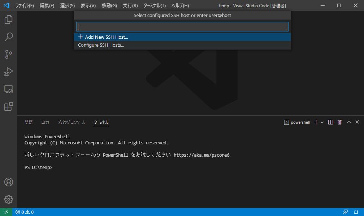Kill the terminal with trash icon
Image resolution: width=364 pixels, height=216 pixels.
click(339, 122)
